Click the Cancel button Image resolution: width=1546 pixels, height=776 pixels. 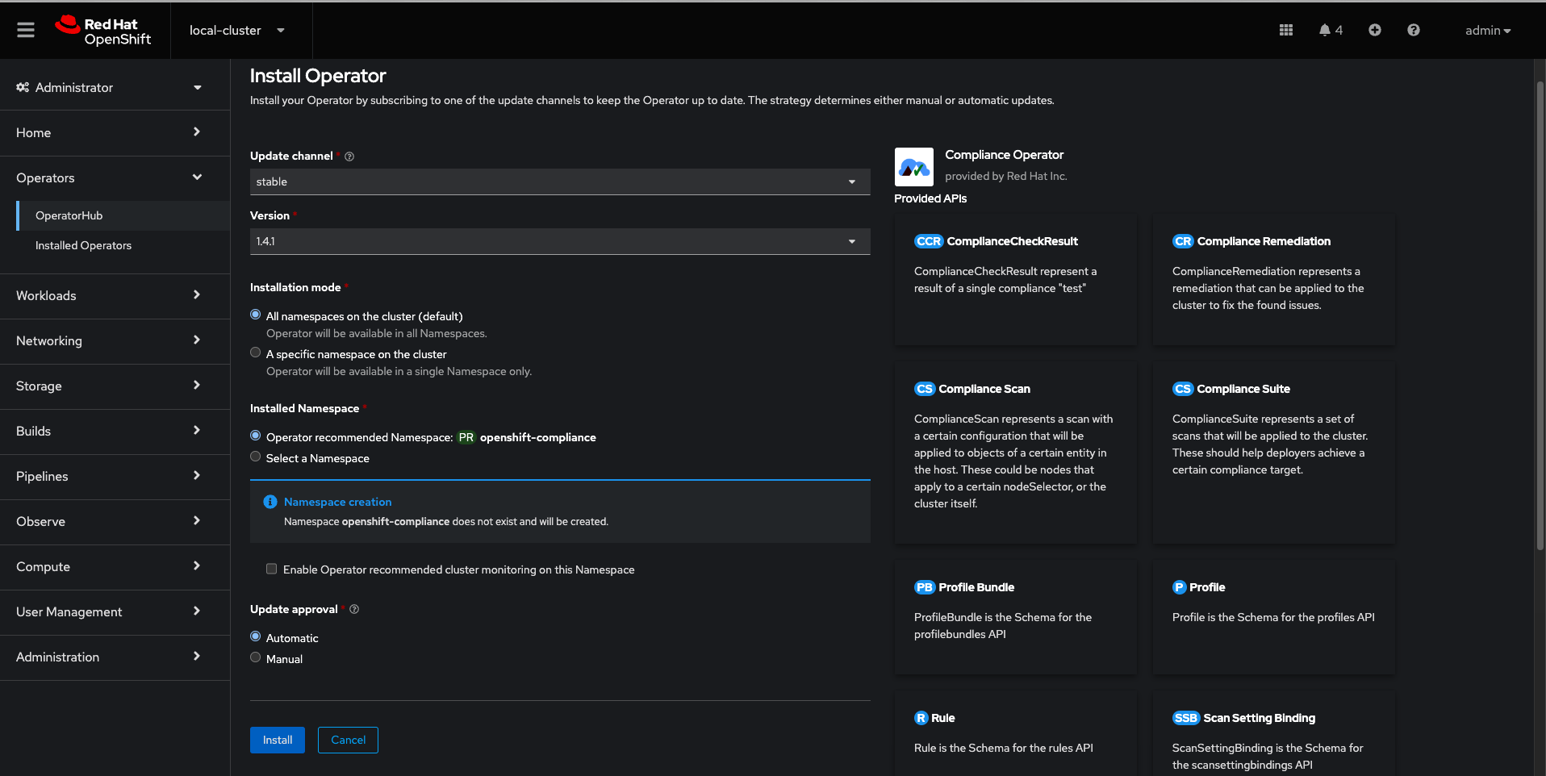(348, 740)
